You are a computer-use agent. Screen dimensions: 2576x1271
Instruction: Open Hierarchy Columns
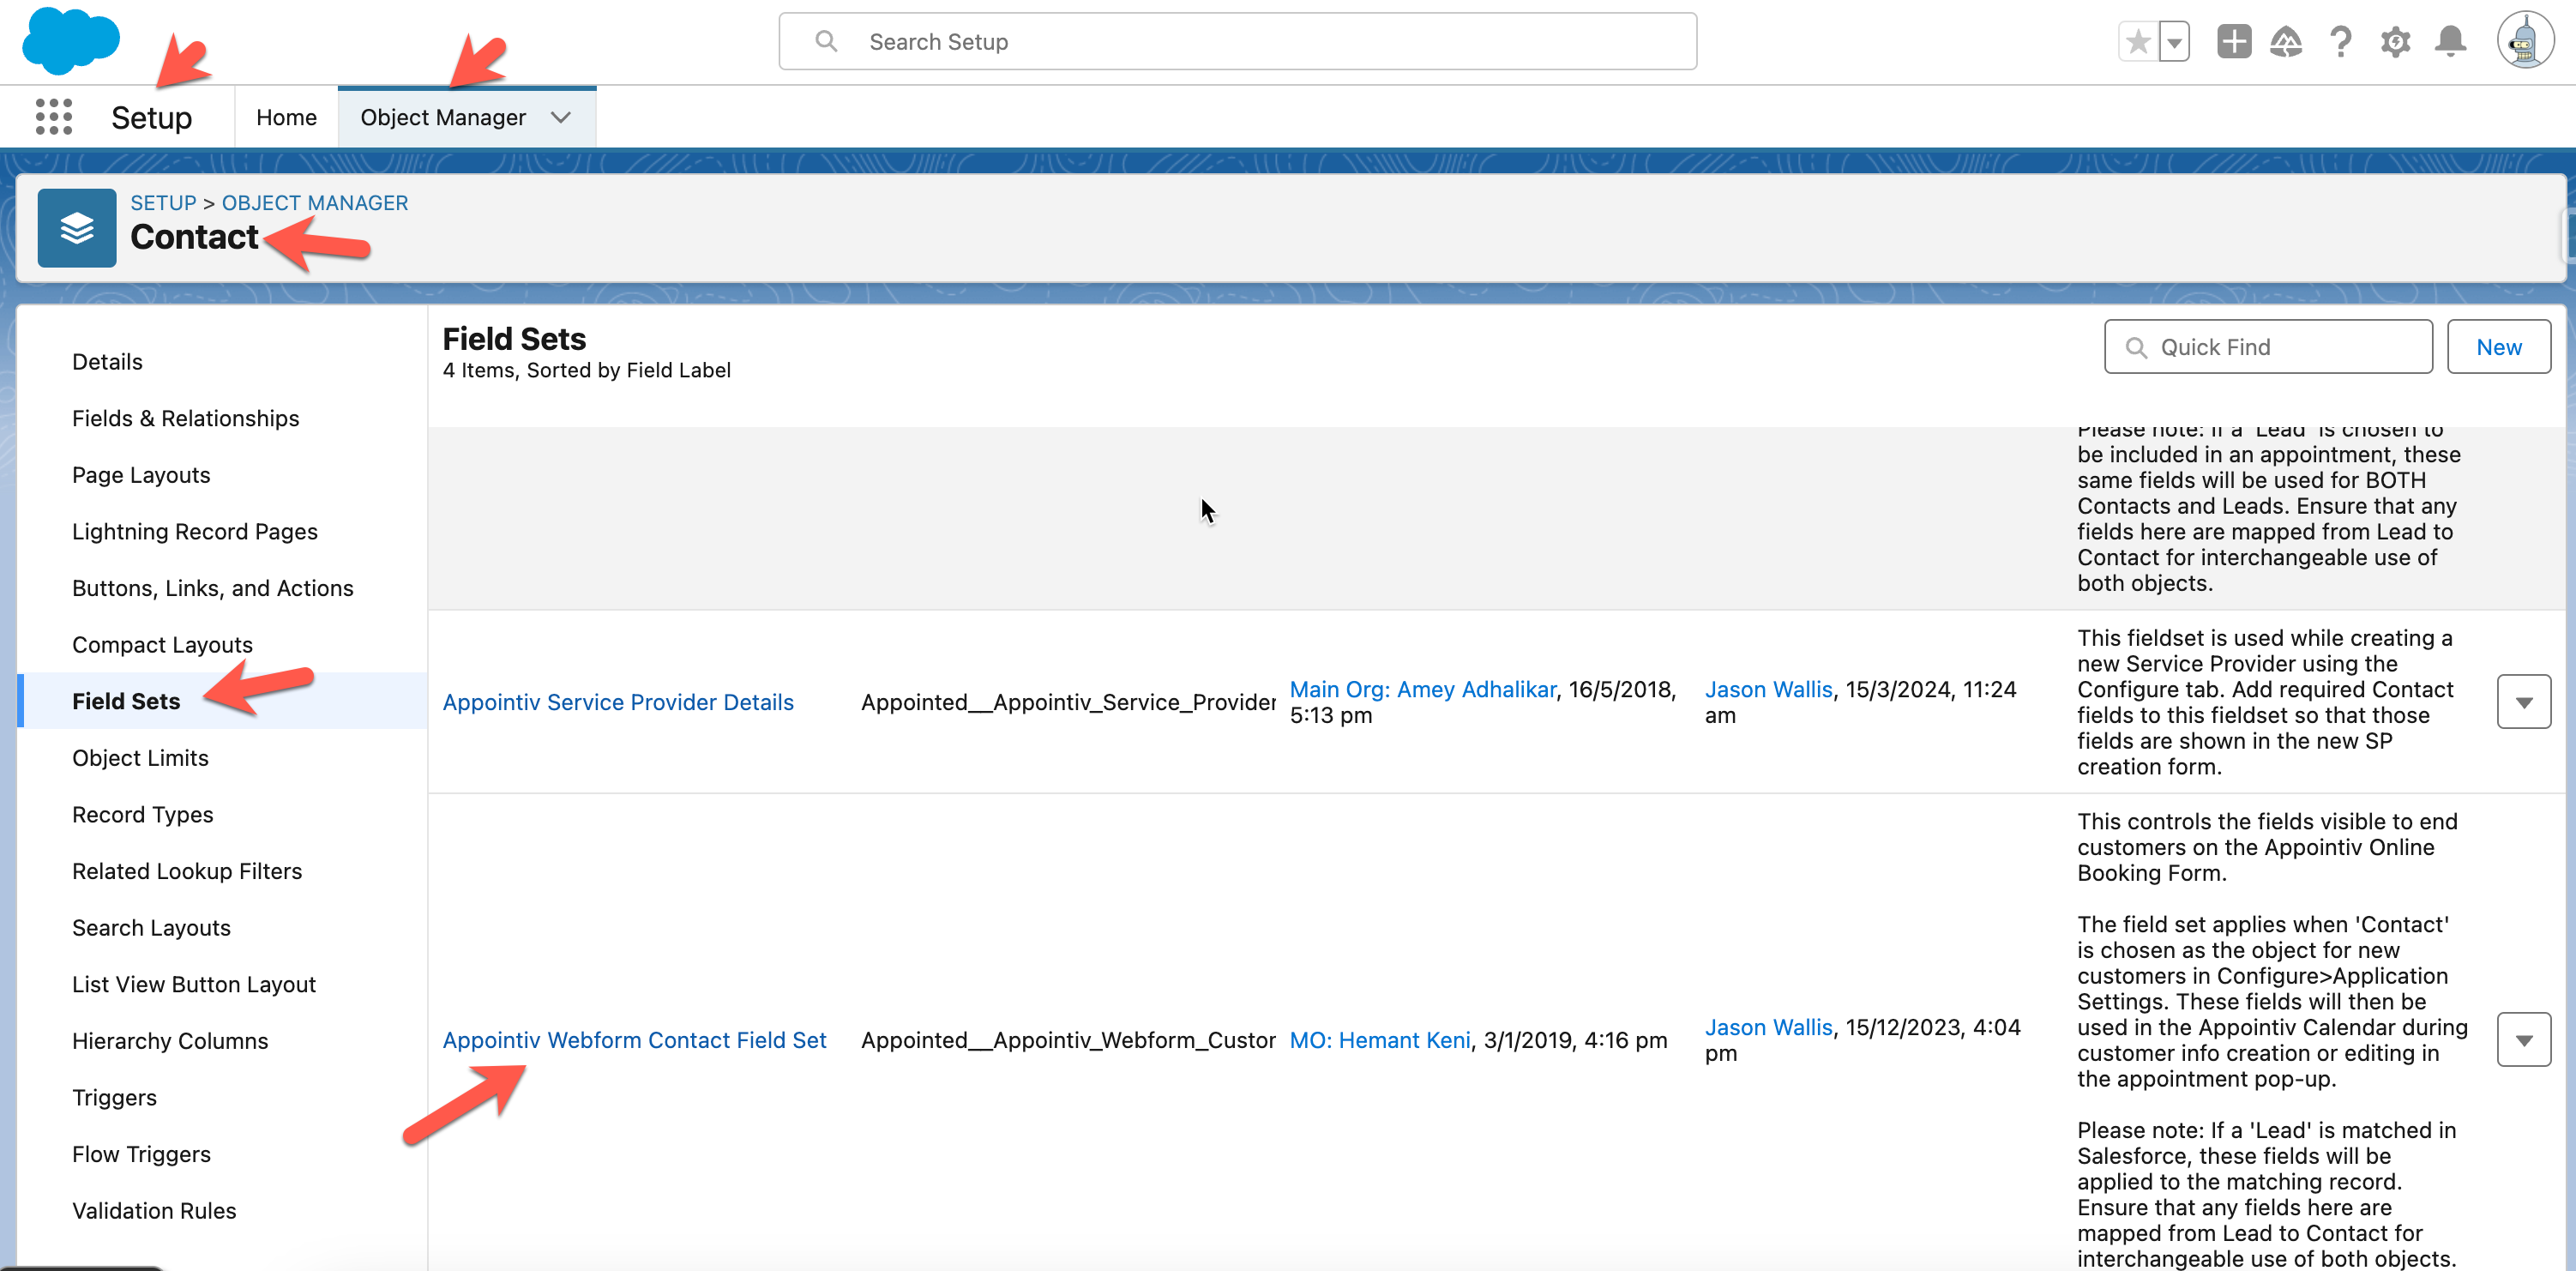(170, 1041)
